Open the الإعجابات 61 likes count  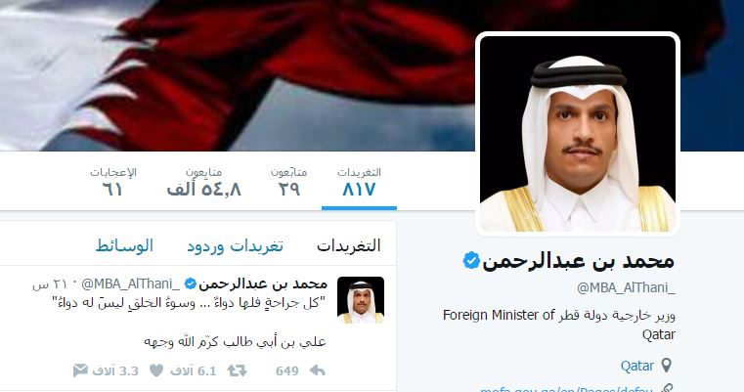pyautogui.click(x=113, y=182)
